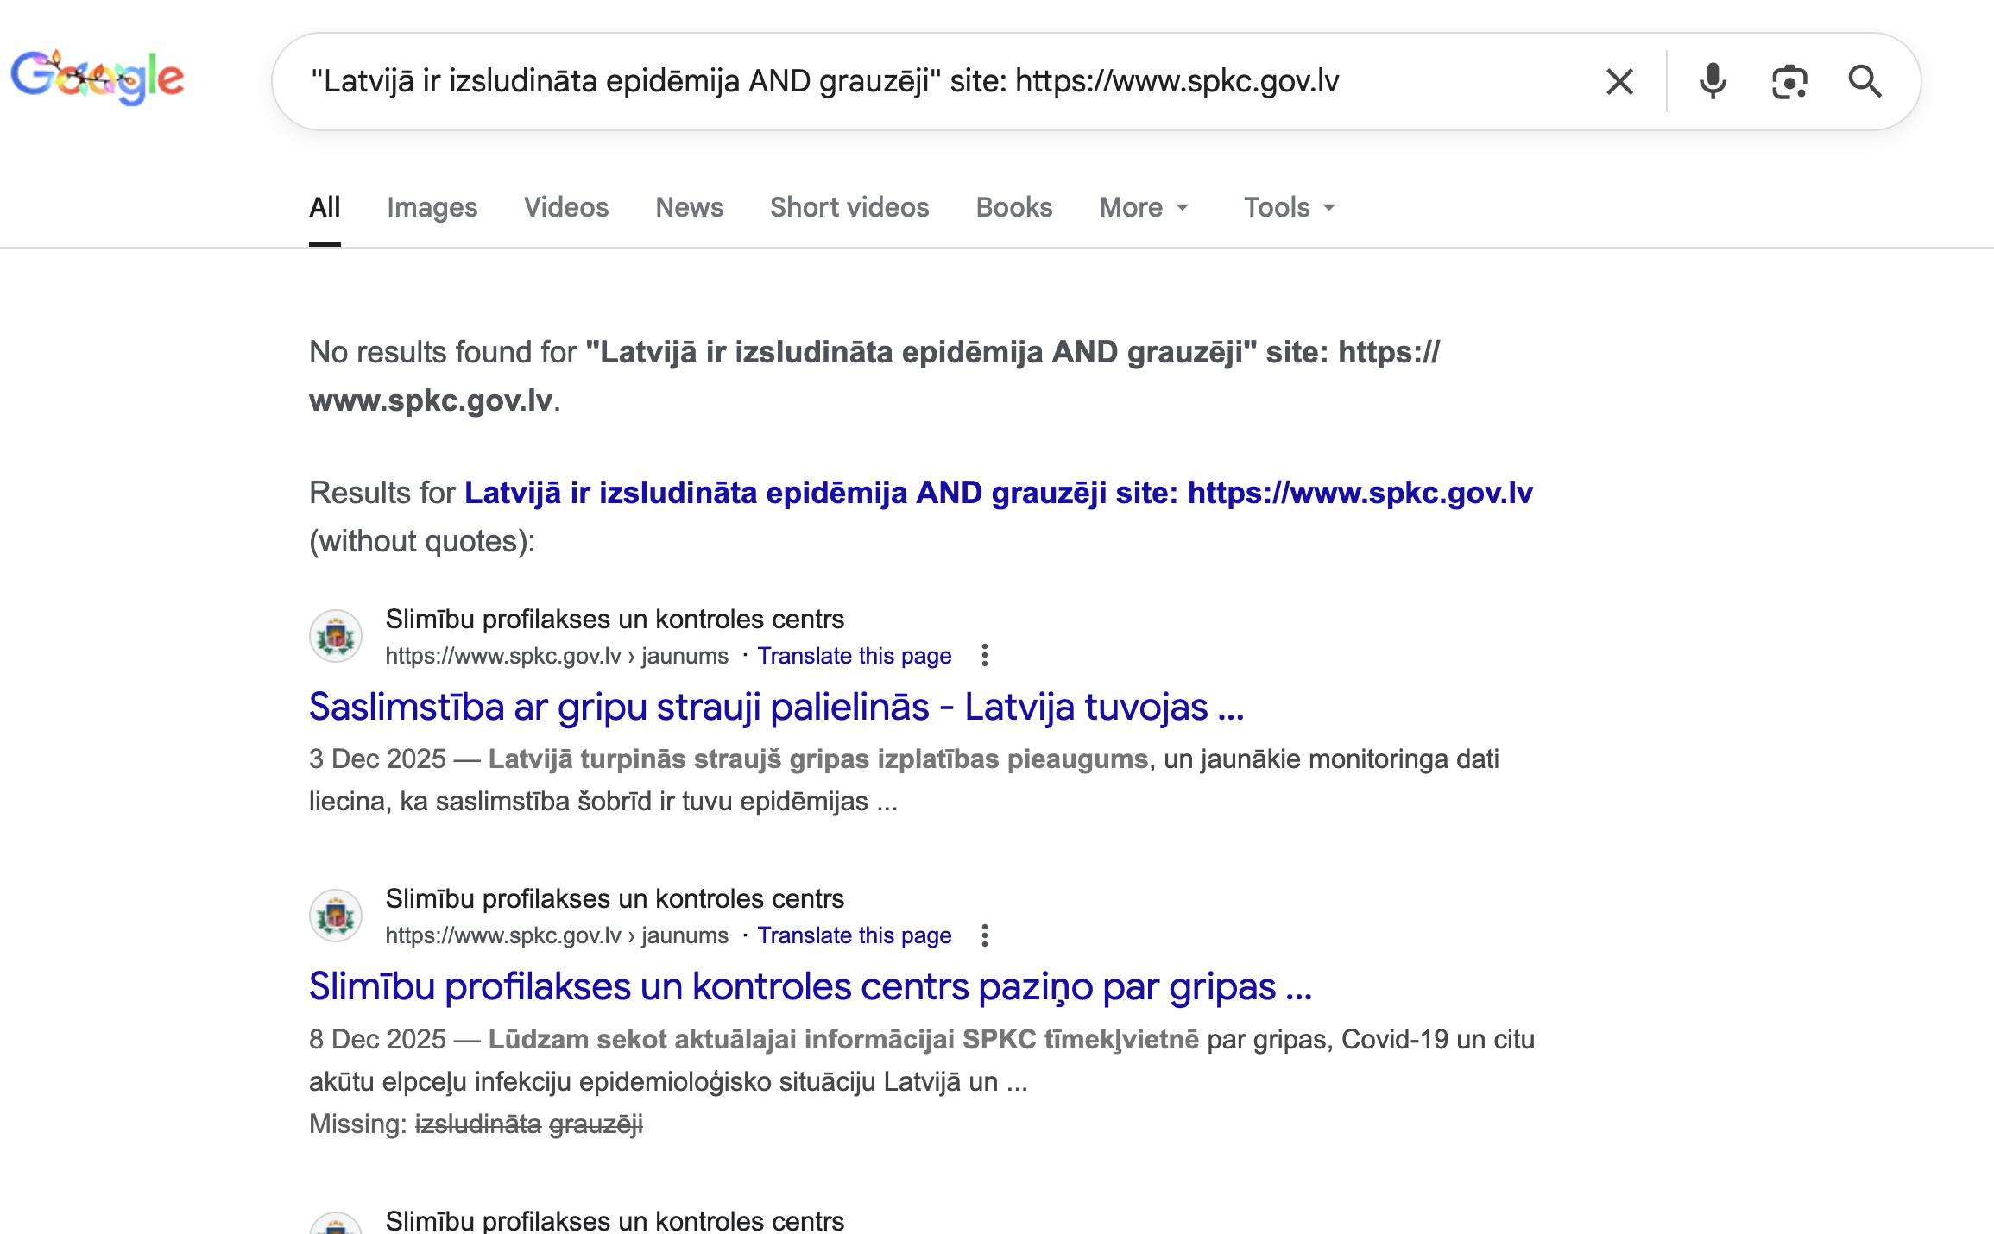Screen dimensions: 1994x1234
Task: Open the second result's three-dot options menu
Action: [x=984, y=935]
